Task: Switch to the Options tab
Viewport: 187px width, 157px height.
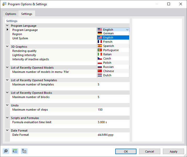Action: pos(11,14)
